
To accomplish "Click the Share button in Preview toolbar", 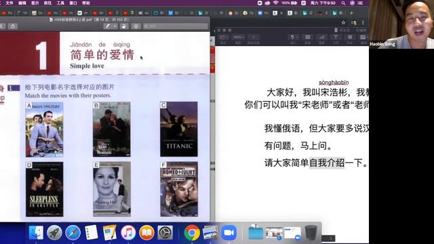I will coord(13,26).
